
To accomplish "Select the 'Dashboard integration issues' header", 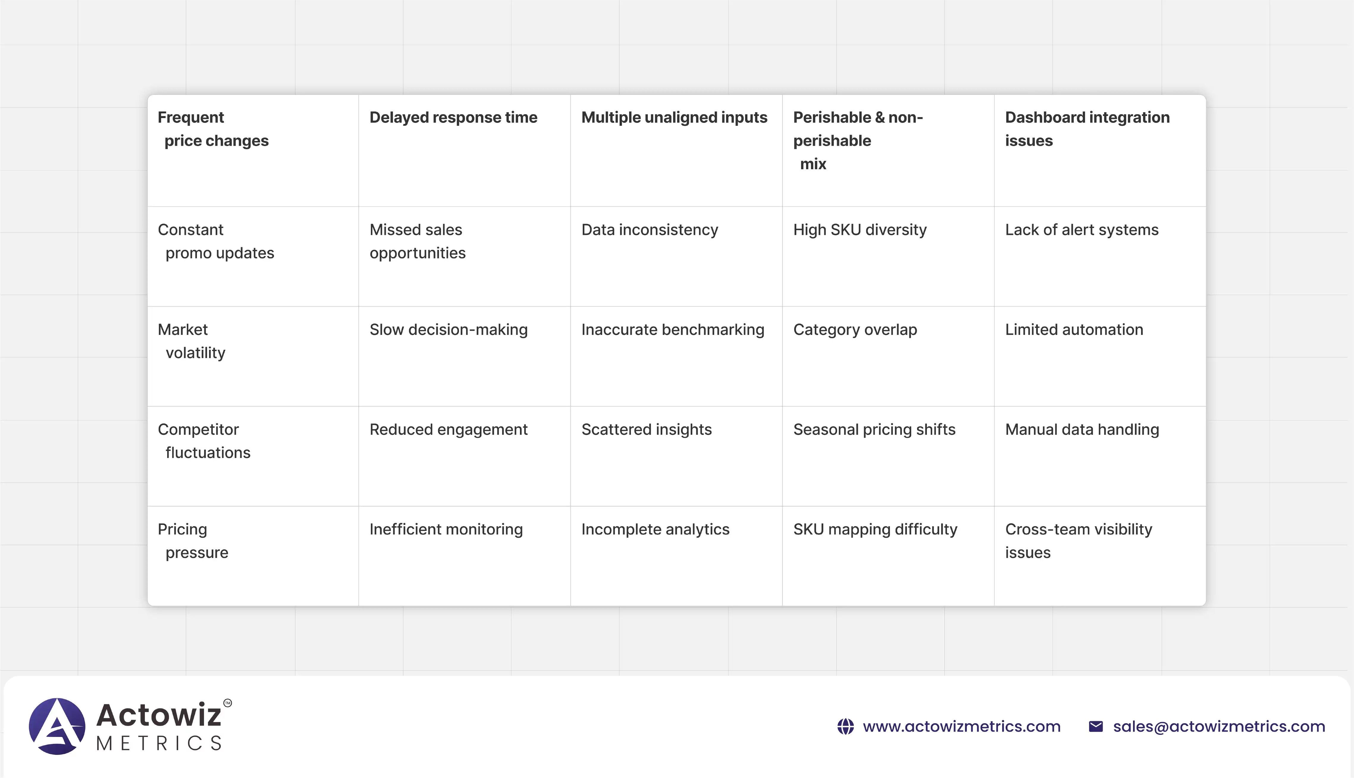I will click(1087, 129).
